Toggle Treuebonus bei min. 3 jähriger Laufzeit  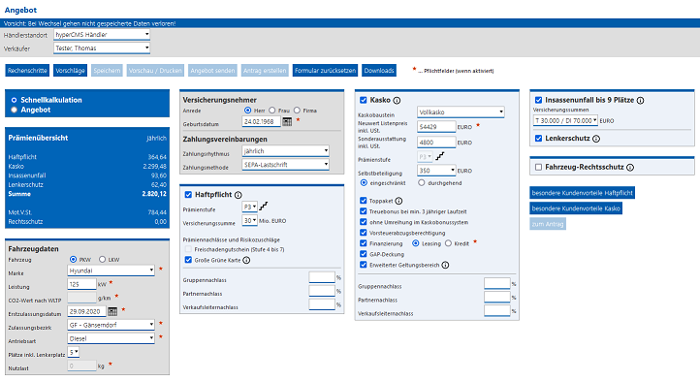[x=364, y=211]
